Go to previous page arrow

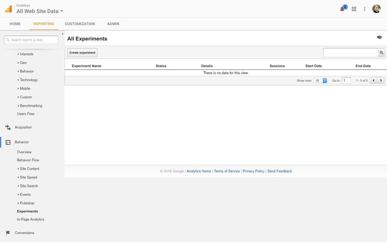(x=374, y=81)
